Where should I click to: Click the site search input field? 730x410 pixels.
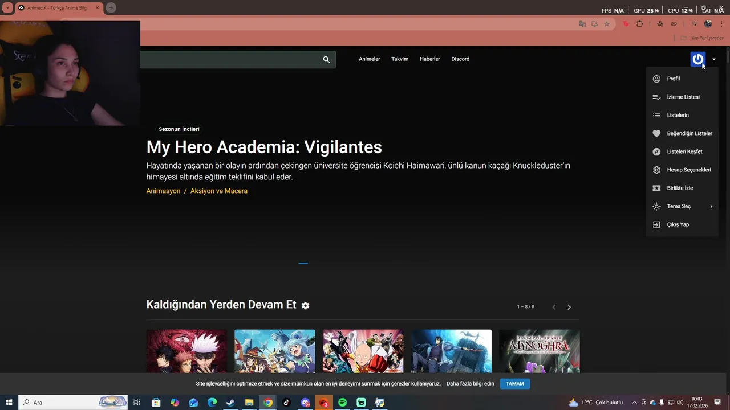[x=231, y=59]
